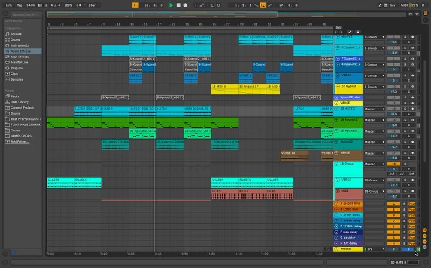Click the Tap tempo button
This screenshot has height=268, width=431.
coord(19,5)
